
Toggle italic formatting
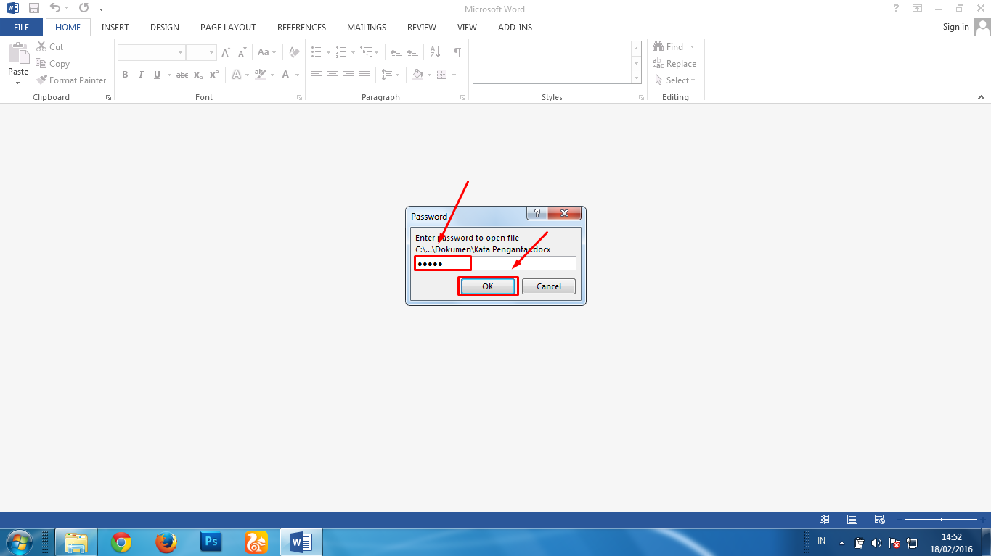coord(140,75)
